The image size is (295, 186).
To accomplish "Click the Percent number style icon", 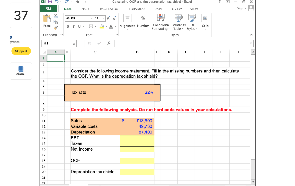I will (143, 18).
